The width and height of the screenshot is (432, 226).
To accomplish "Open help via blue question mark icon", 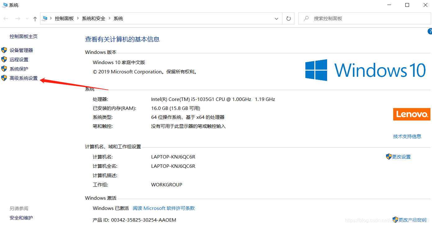I will (430, 31).
